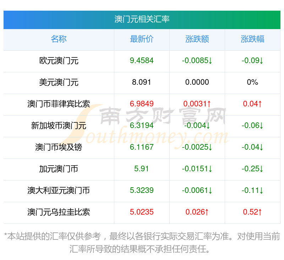
Task: Click the 澳门元乌拉圭比索 row name
Action: 59,212
